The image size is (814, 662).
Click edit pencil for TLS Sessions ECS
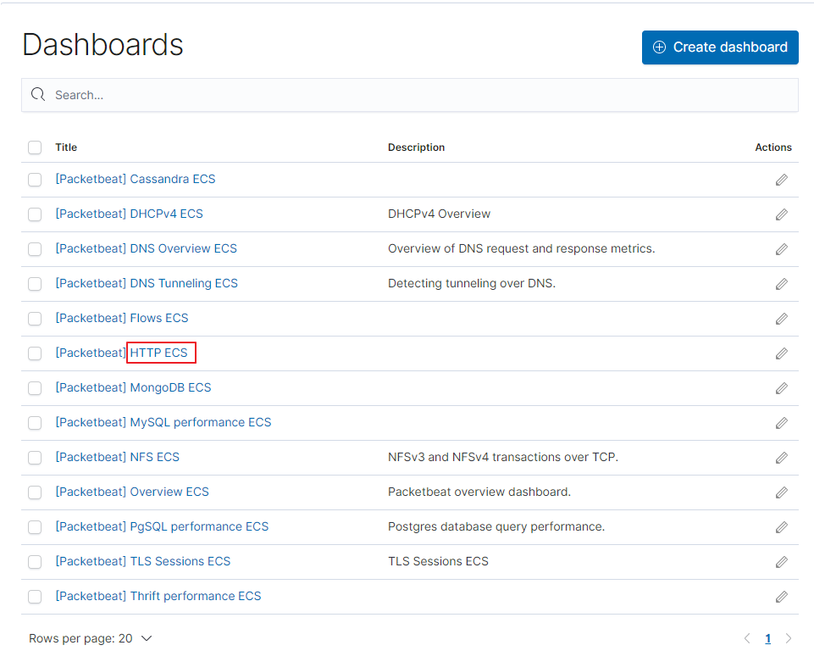coord(781,562)
